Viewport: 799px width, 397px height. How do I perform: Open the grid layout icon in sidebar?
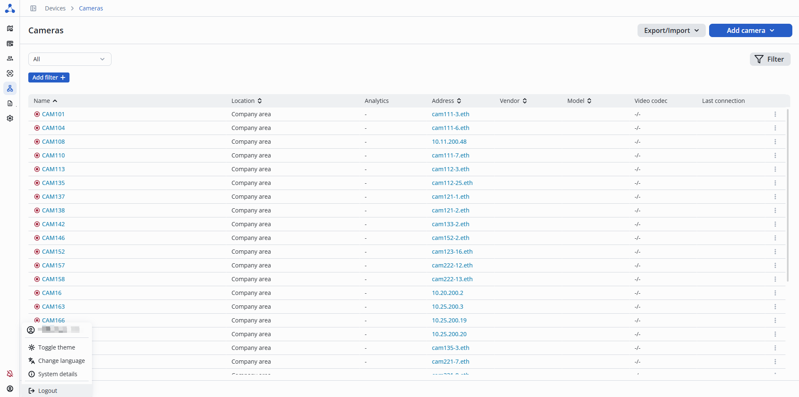[10, 43]
